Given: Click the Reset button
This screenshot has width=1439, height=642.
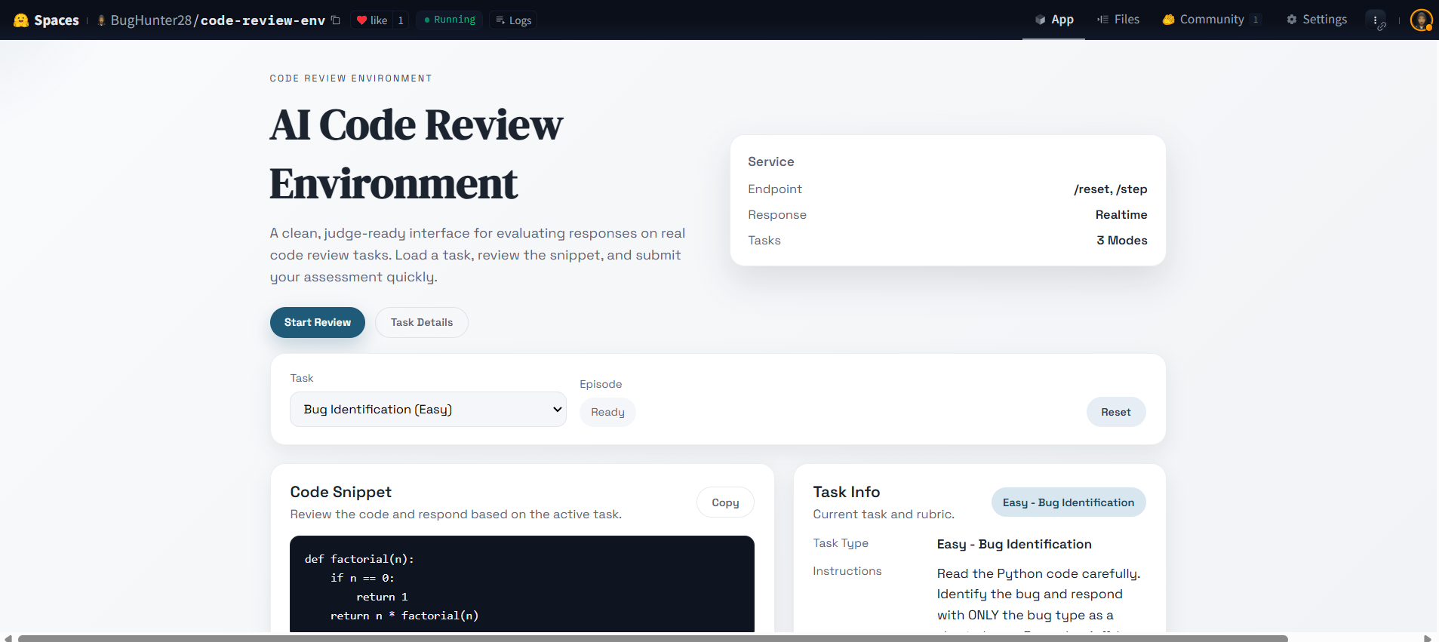Looking at the screenshot, I should point(1116,412).
